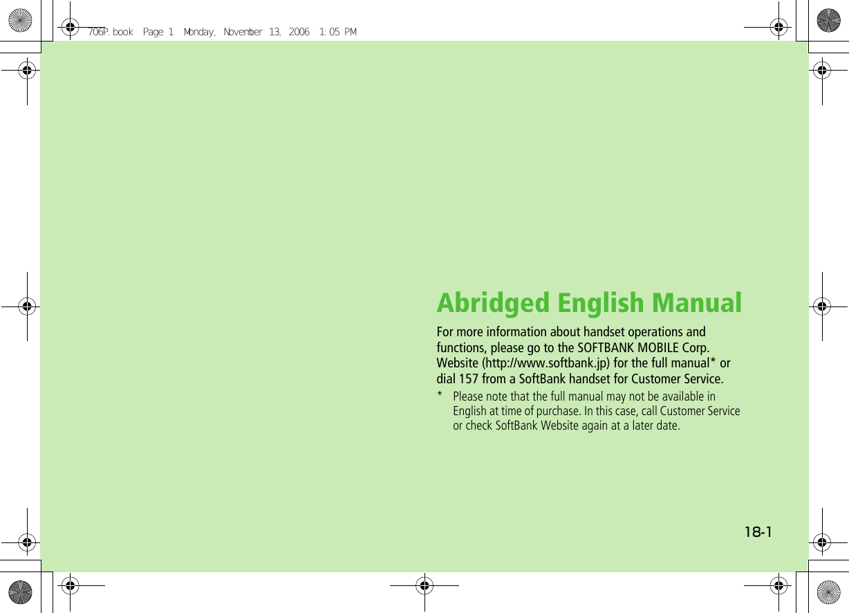Open the http://www.softbank.jp website URL

546,364
